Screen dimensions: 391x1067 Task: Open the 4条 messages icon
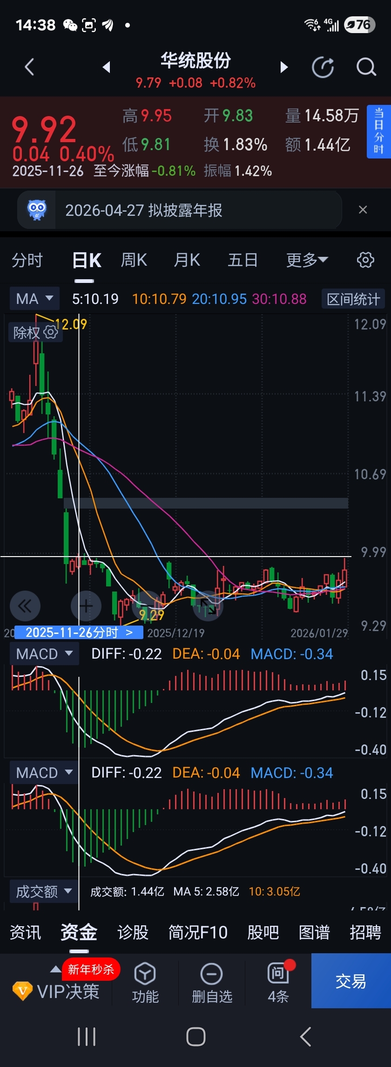tap(278, 983)
